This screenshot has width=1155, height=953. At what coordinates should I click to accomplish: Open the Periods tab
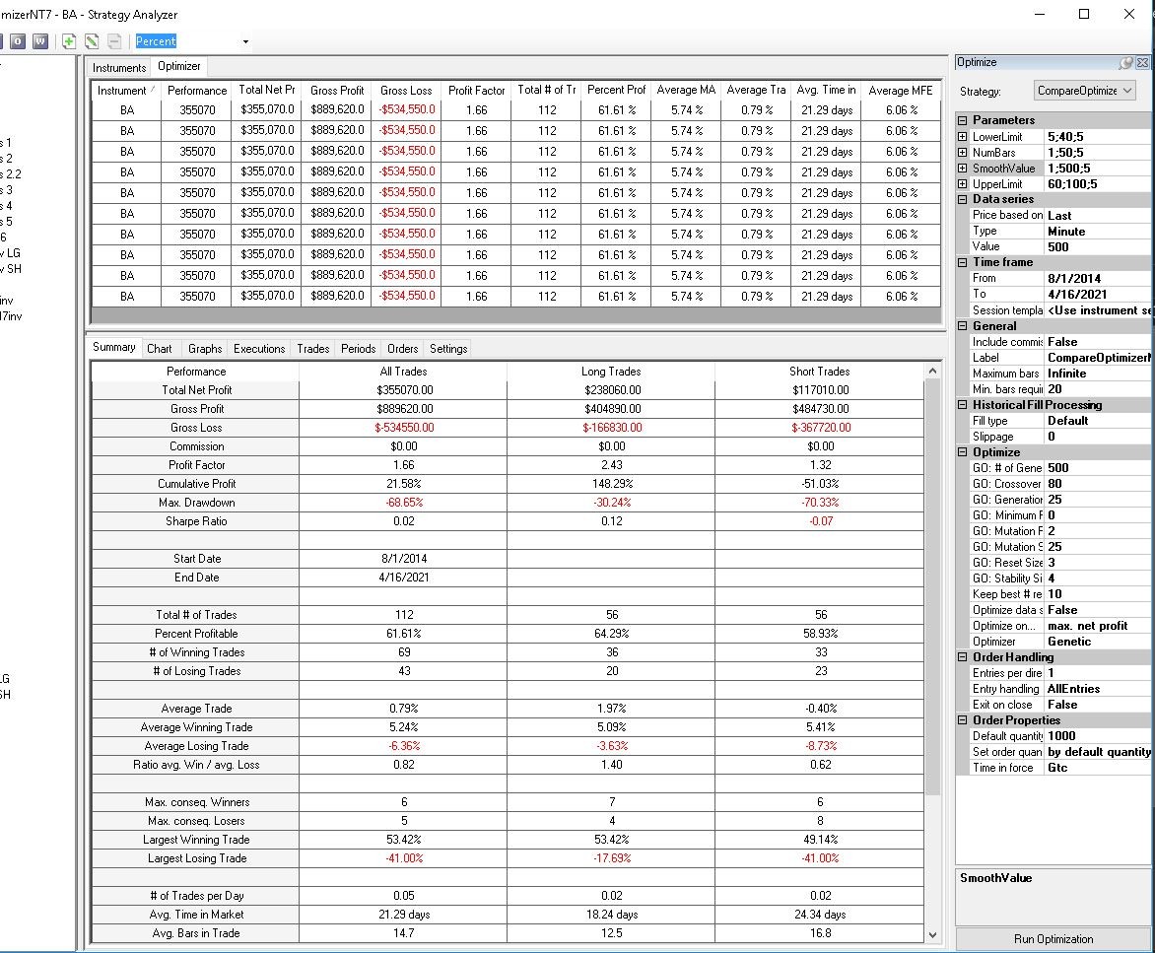click(x=359, y=349)
